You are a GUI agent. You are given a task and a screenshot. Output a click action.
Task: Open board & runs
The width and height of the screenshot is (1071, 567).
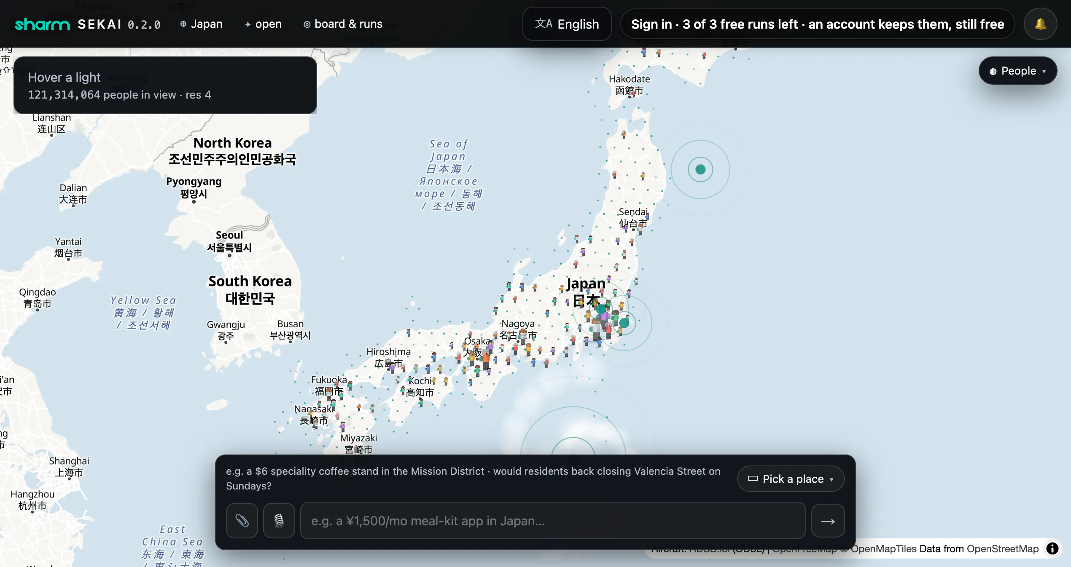tap(343, 24)
